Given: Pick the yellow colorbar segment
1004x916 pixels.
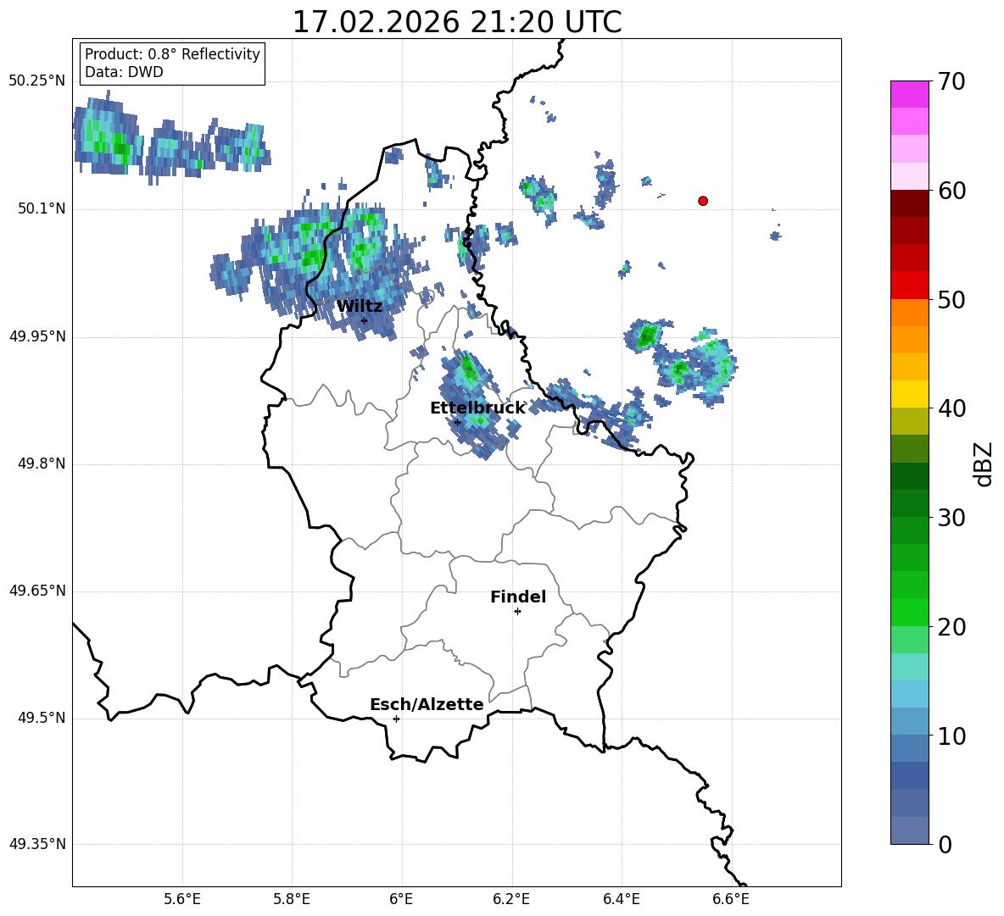Looking at the screenshot, I should [x=909, y=394].
